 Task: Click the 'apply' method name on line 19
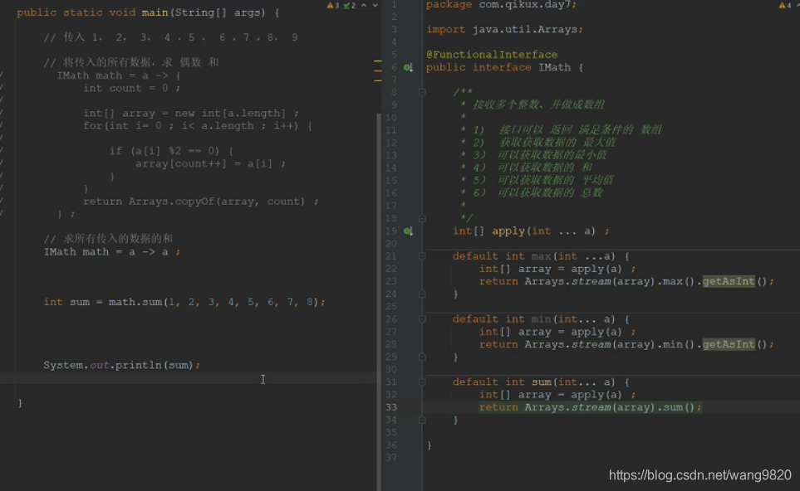pos(508,231)
